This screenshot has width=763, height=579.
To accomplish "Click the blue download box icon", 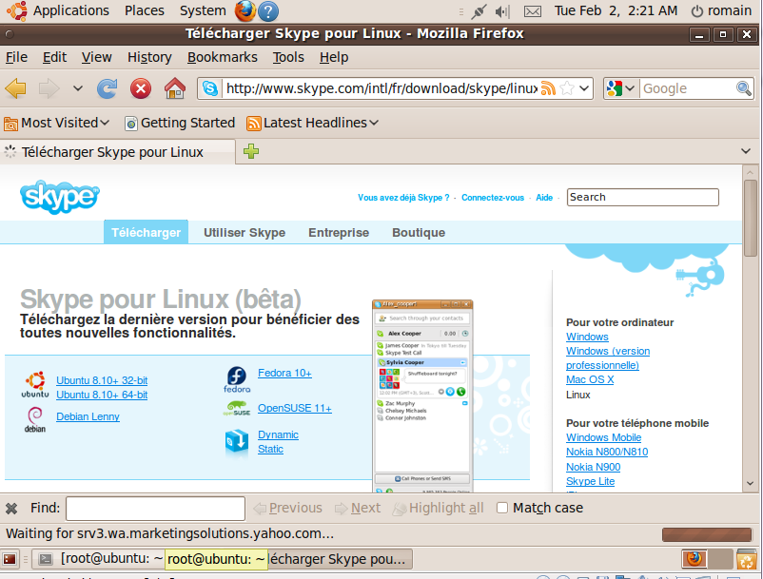I will pos(237,441).
